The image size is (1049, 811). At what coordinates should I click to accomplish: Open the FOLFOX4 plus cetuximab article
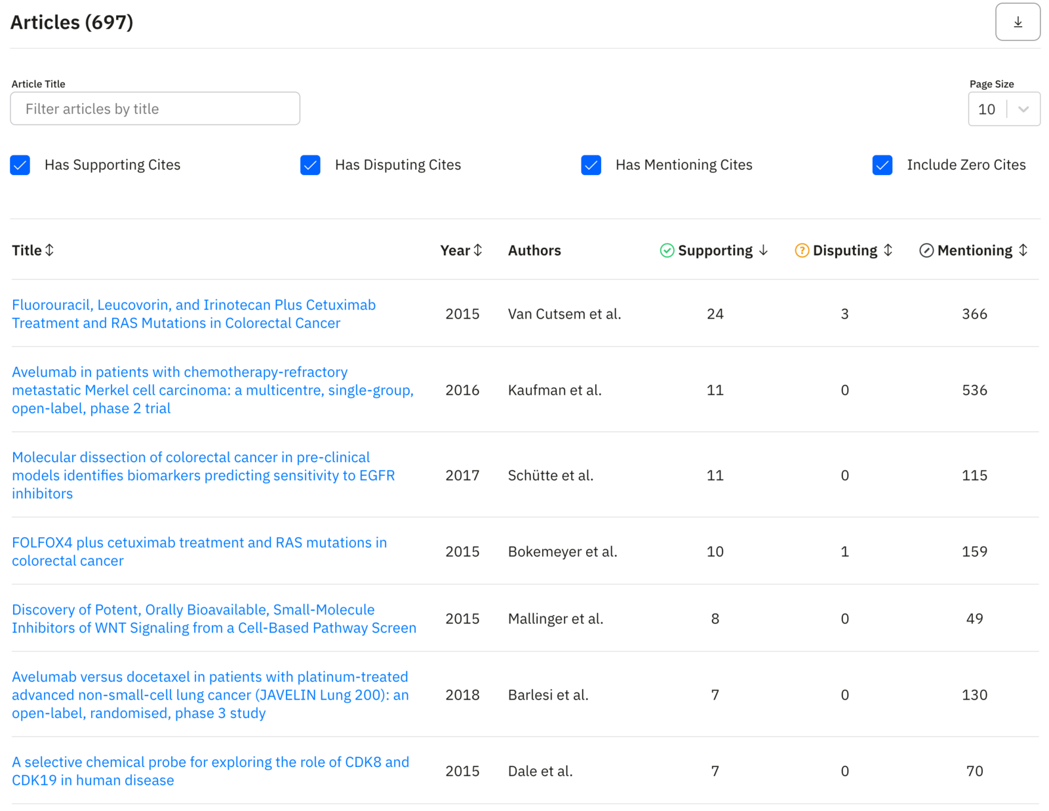click(x=199, y=551)
